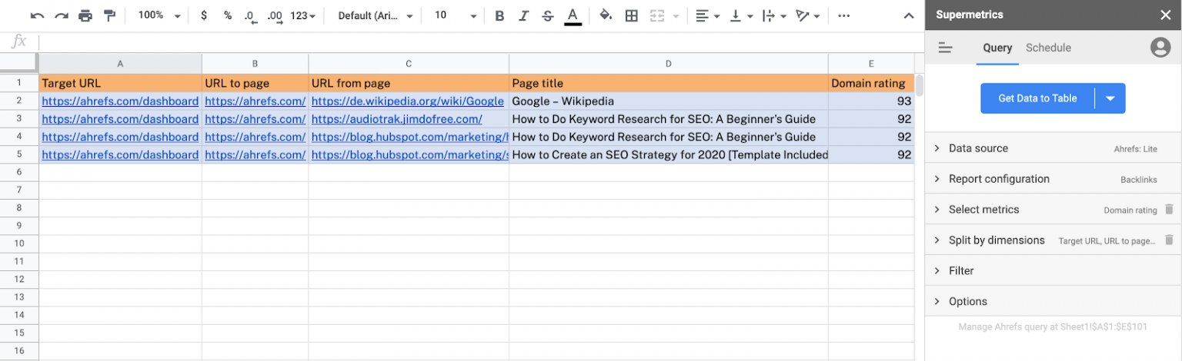The height and width of the screenshot is (361, 1182).
Task: Click the undo arrow icon
Action: pyautogui.click(x=37, y=15)
